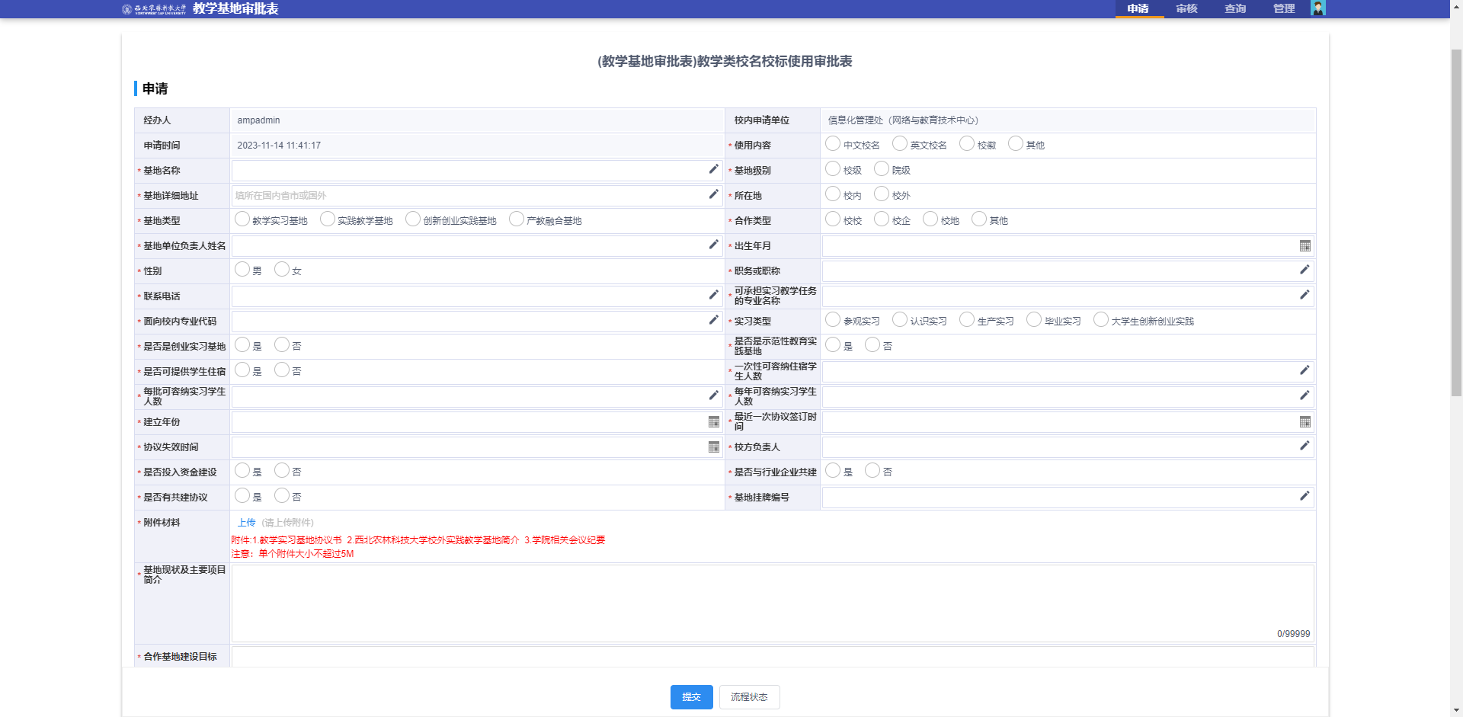Viewport: 1463px width, 717px height.
Task: Select 中文校名 radio option
Action: (833, 144)
